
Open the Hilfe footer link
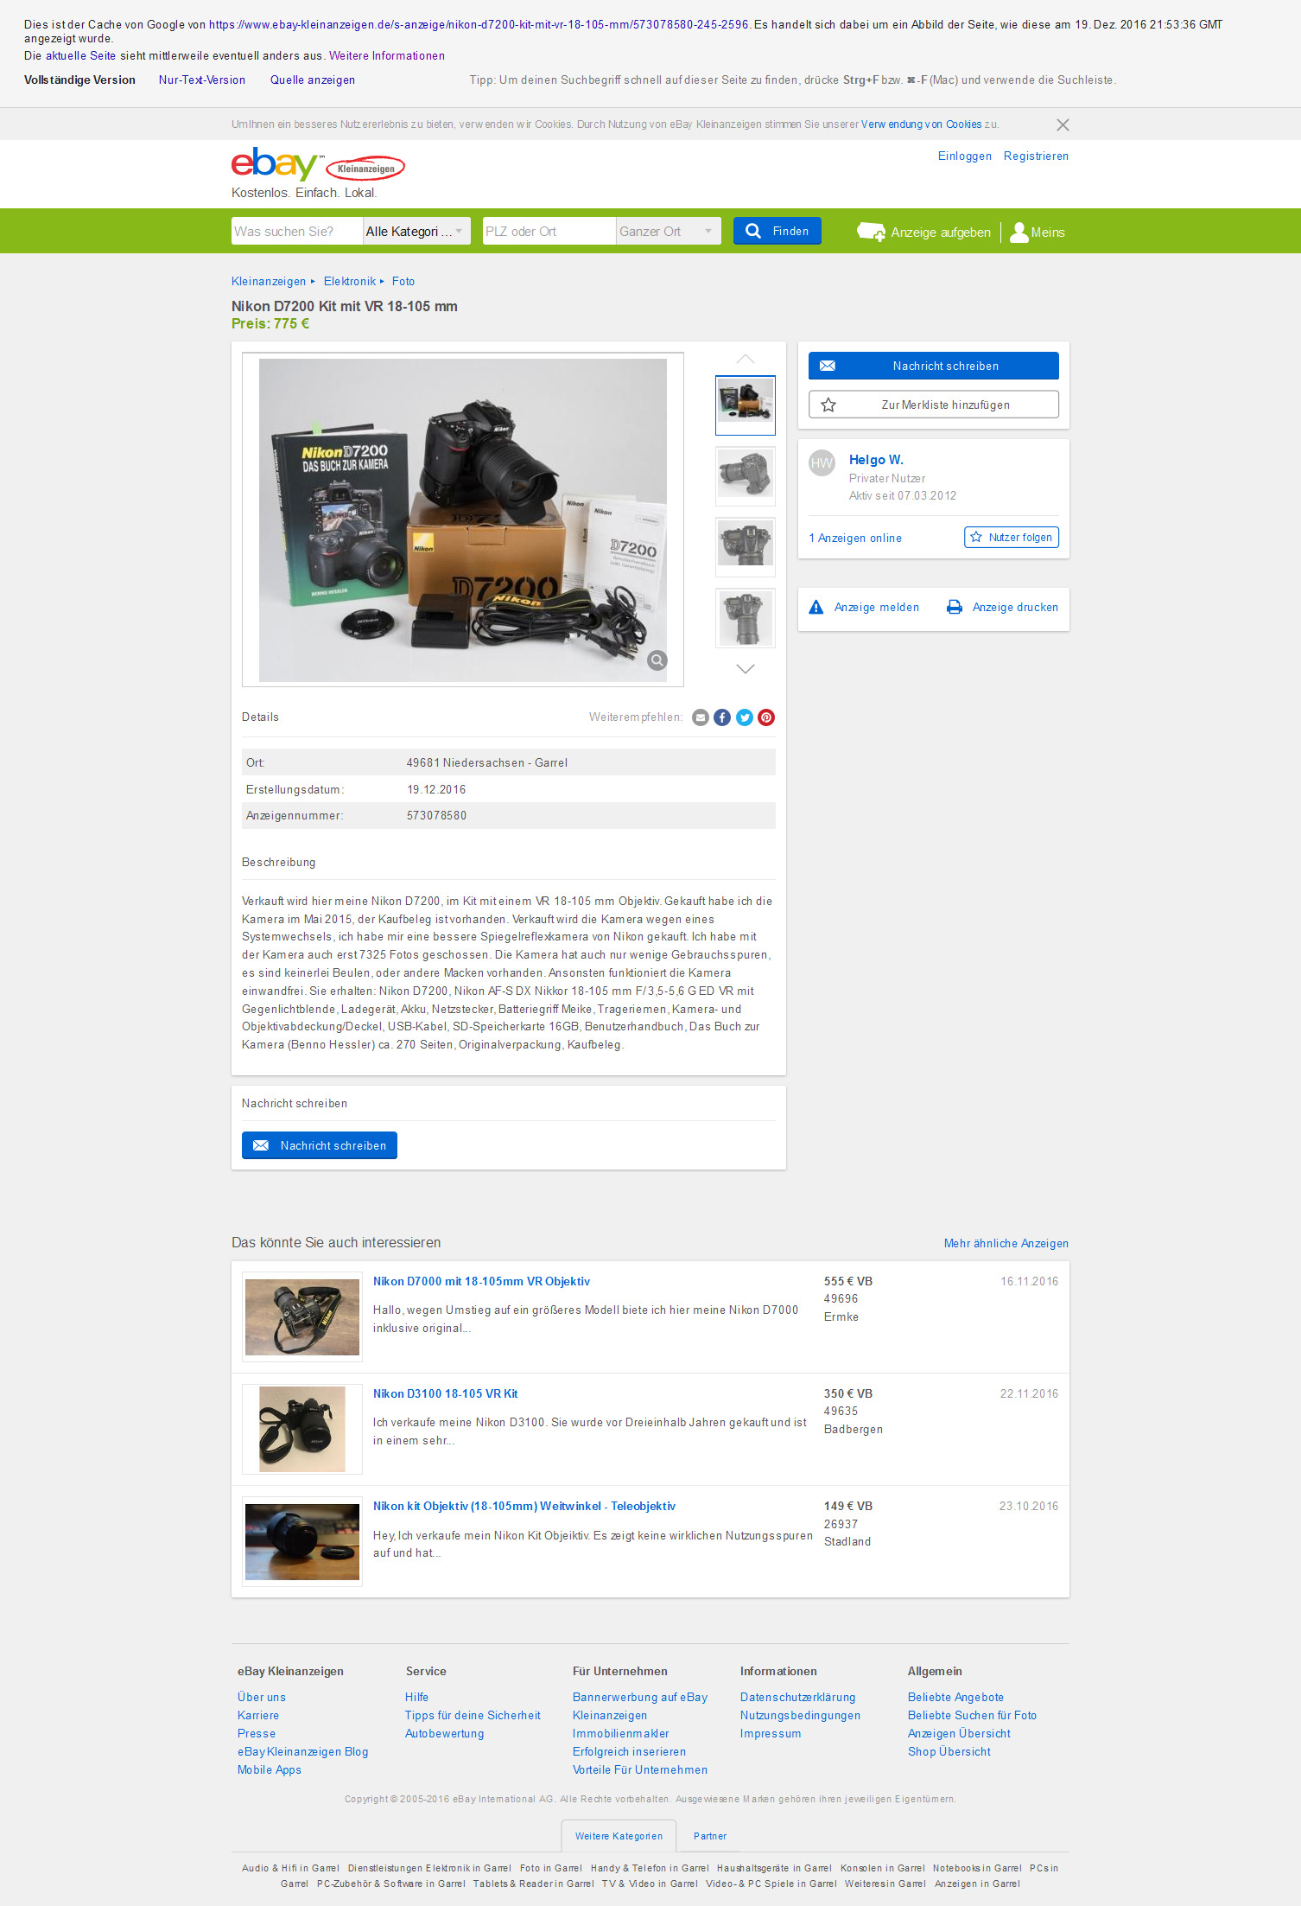coord(416,1697)
